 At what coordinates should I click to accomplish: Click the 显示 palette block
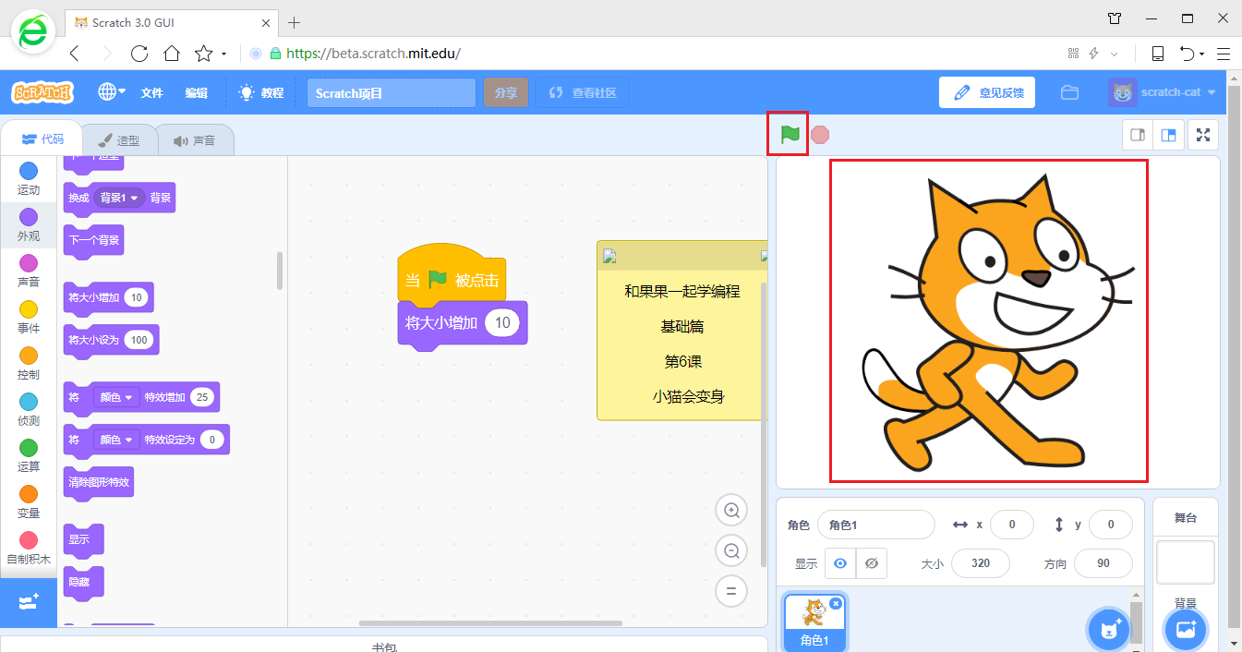(x=83, y=539)
